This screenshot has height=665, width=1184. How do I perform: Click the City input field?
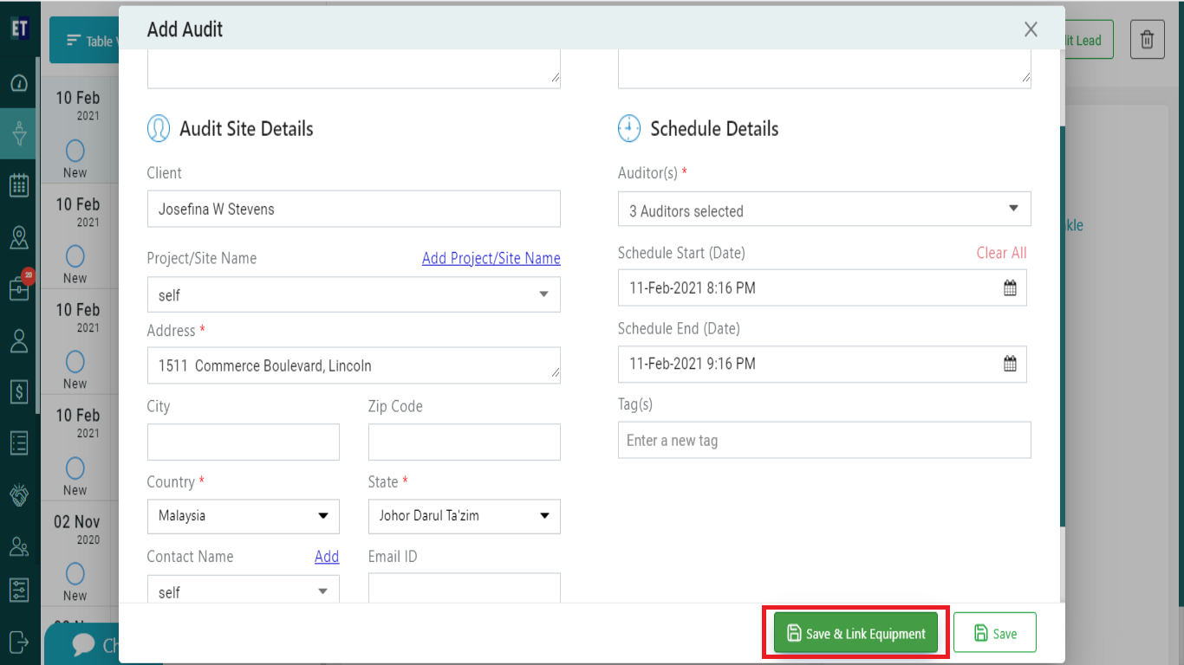[244, 442]
